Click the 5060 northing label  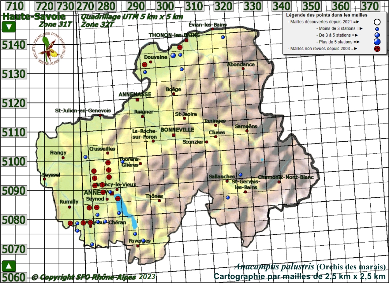coord(14,277)
